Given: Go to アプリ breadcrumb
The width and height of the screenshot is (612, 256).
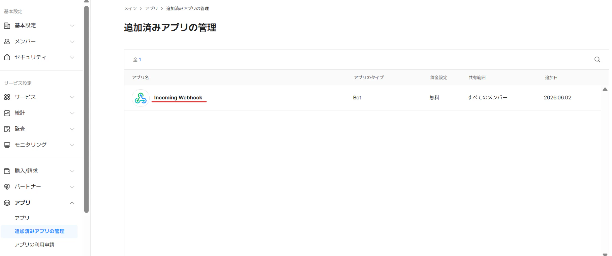Looking at the screenshot, I should (x=151, y=8).
